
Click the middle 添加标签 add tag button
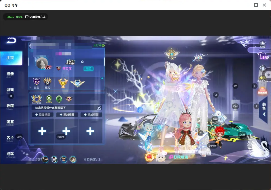[x=67, y=115]
